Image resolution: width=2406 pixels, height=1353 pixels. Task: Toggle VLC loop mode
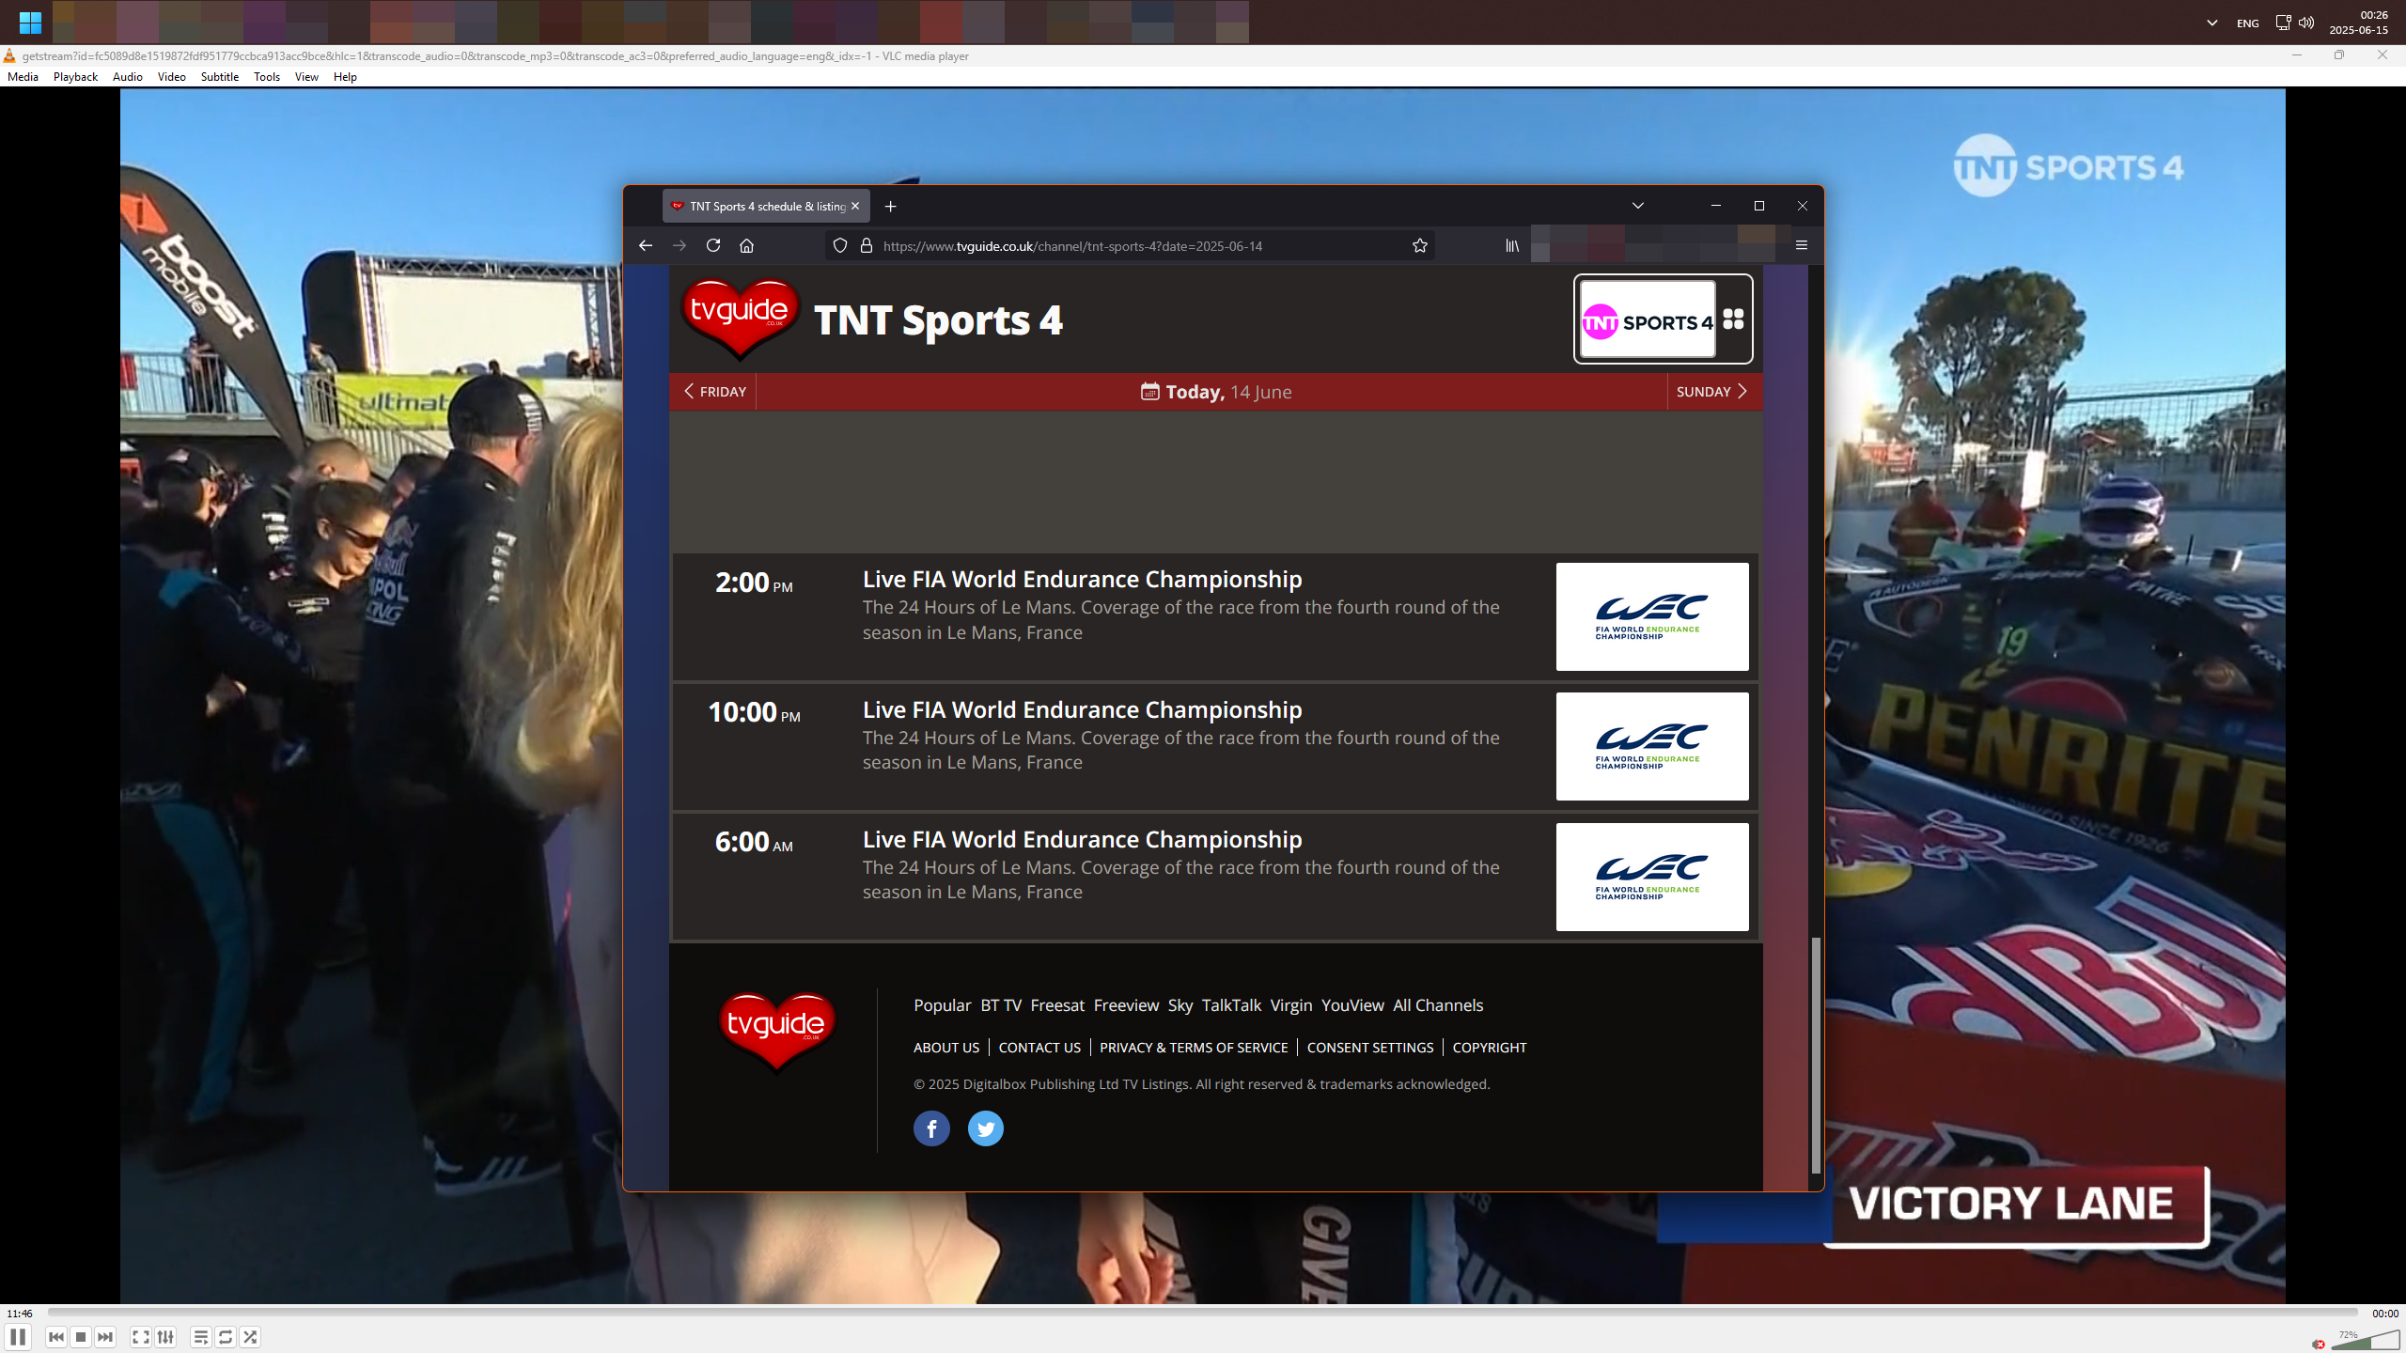click(226, 1337)
